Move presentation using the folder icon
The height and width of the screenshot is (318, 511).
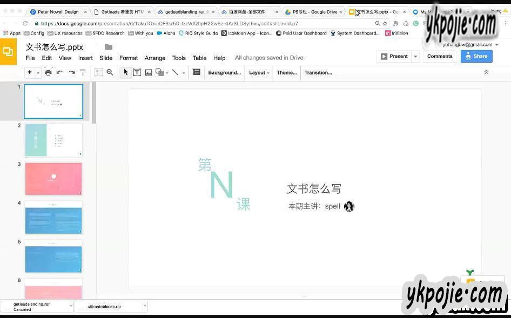click(x=109, y=47)
